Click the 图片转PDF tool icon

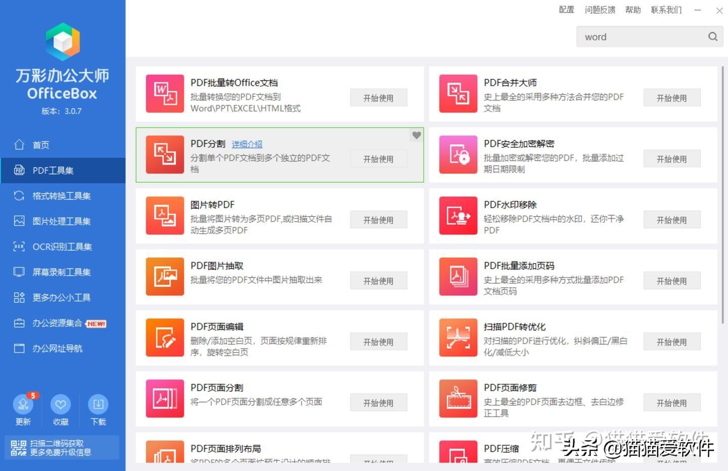164,216
